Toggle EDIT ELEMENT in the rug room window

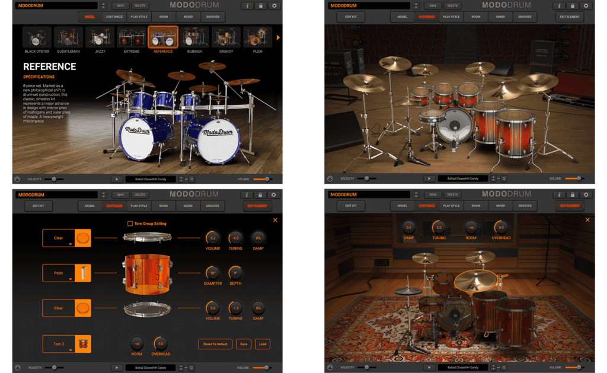click(570, 206)
